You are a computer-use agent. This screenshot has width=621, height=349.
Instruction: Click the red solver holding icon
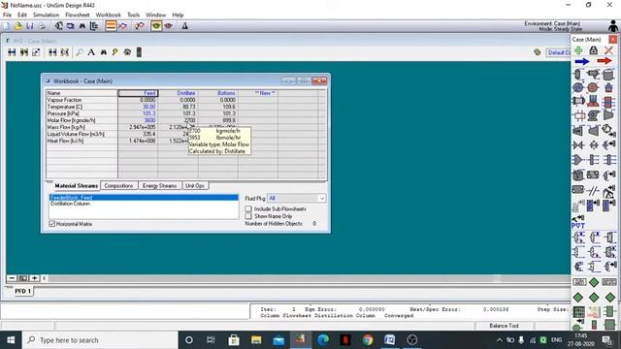pos(168,26)
